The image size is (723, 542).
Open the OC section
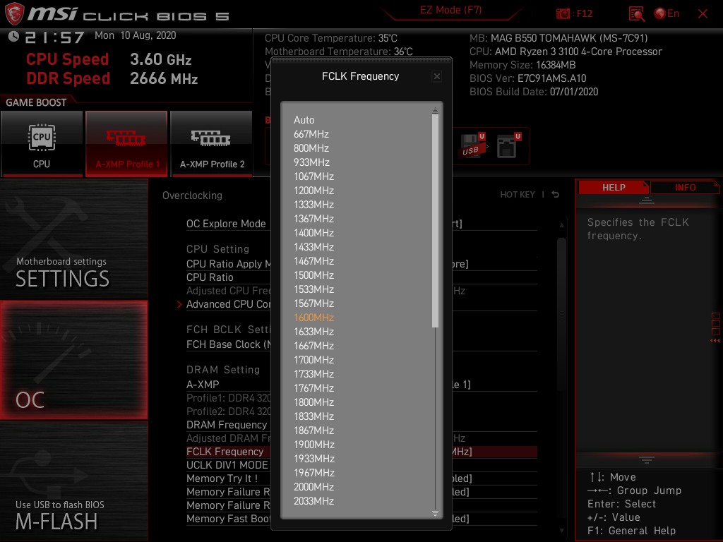tap(73, 360)
